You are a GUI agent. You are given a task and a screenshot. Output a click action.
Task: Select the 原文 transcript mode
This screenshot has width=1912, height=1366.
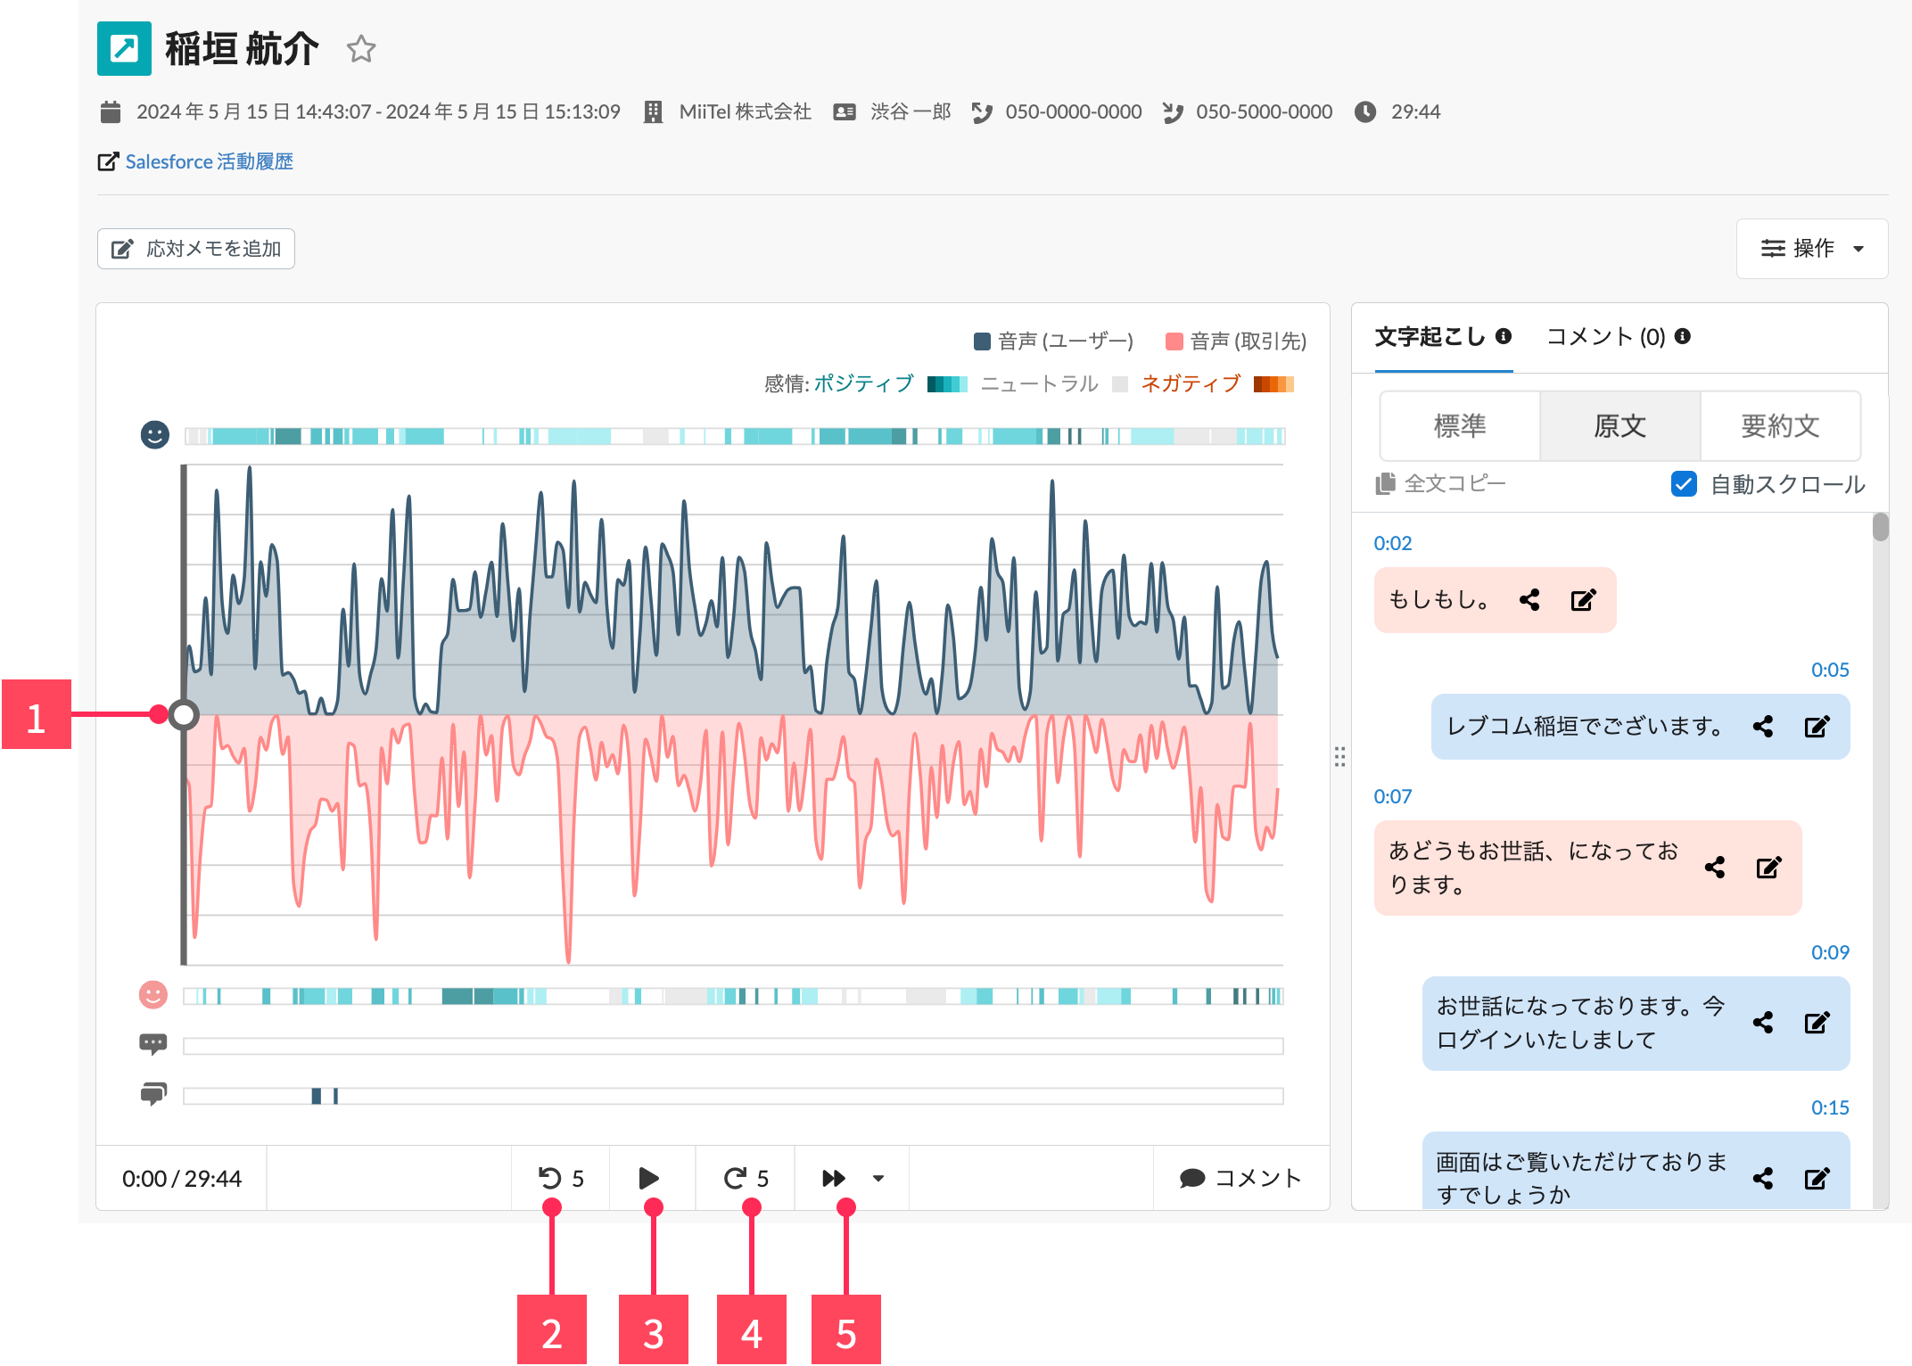click(1620, 426)
